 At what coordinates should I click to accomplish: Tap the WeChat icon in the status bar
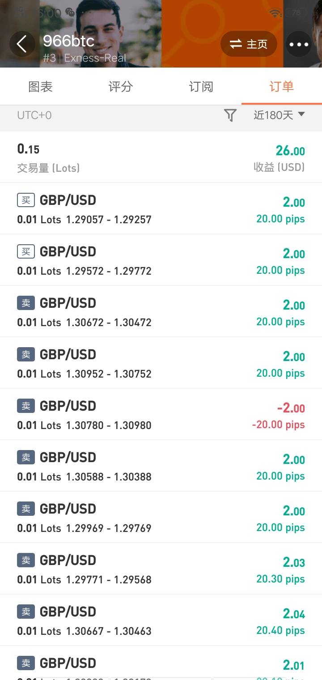[70, 13]
